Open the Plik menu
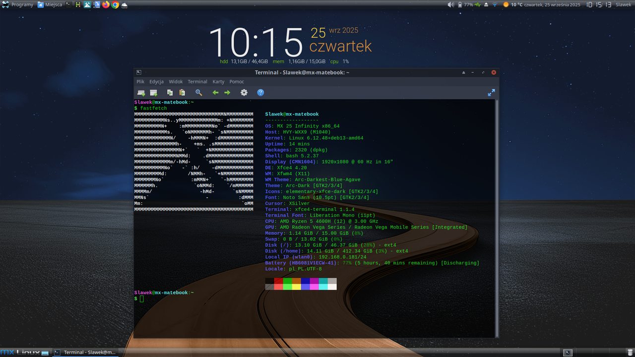Image resolution: width=635 pixels, height=357 pixels. click(x=140, y=81)
